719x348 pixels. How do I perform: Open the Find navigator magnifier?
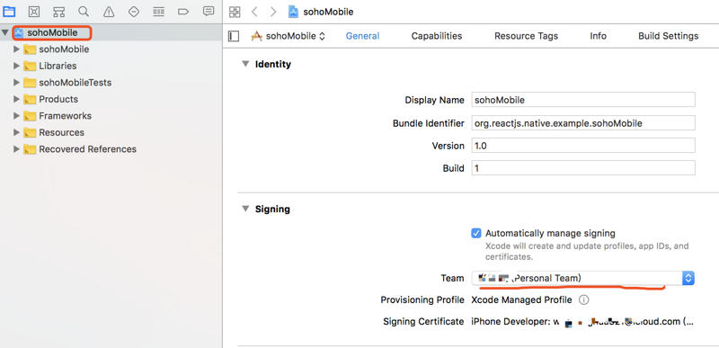coord(84,12)
